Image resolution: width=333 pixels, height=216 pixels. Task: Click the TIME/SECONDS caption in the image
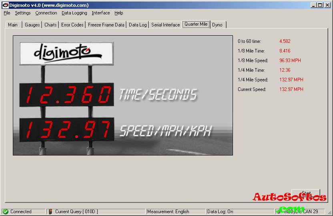(x=158, y=95)
